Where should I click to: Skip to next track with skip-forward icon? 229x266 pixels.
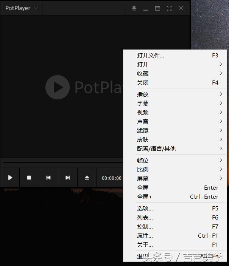[x=68, y=178]
